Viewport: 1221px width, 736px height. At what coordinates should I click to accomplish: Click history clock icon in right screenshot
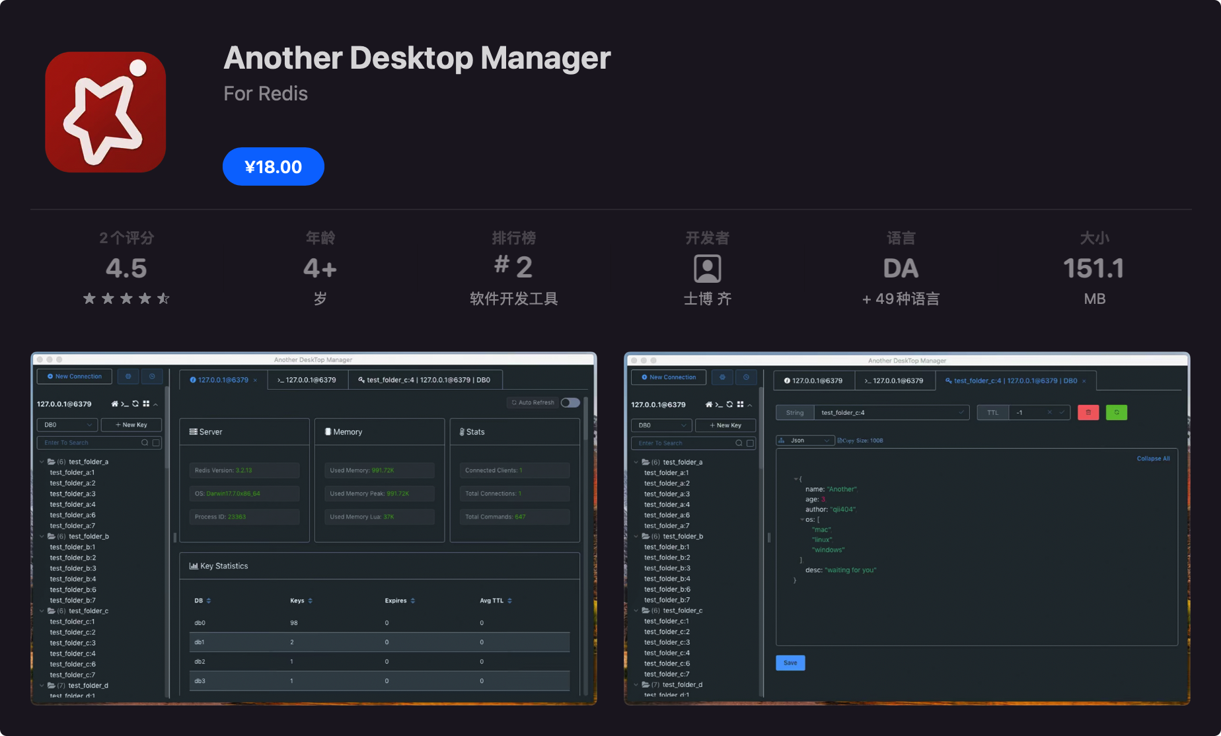[x=746, y=377]
